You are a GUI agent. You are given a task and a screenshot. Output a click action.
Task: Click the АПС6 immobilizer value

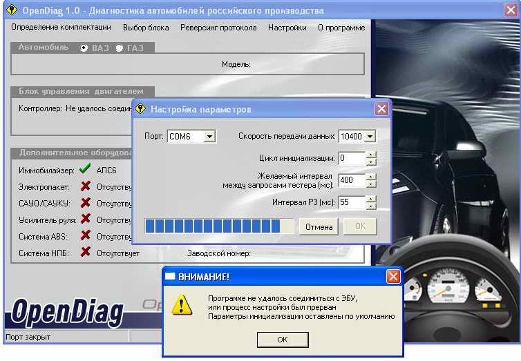(x=106, y=170)
